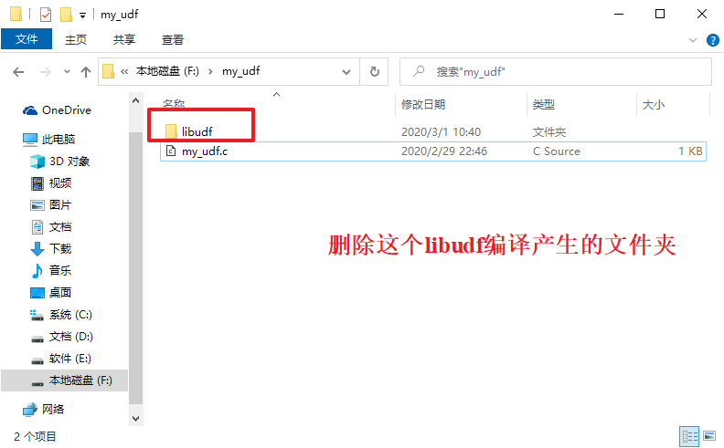The width and height of the screenshot is (724, 448).
Task: Open the 下载 folder in the sidebar
Action: click(x=51, y=249)
